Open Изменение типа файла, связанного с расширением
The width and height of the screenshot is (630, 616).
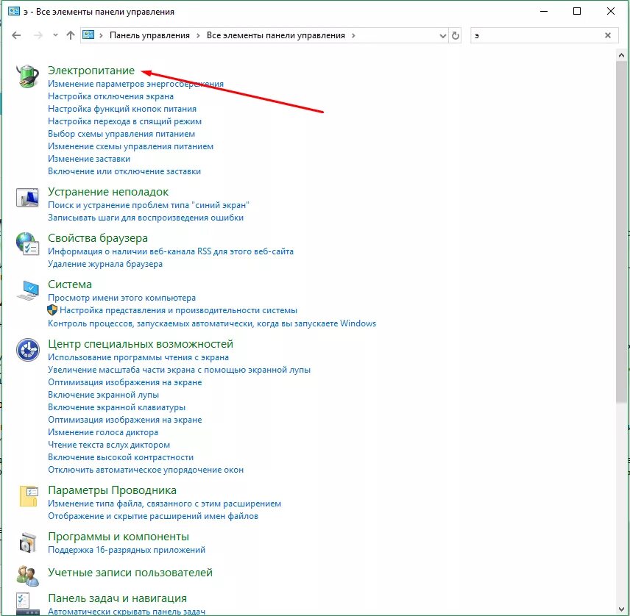(164, 504)
